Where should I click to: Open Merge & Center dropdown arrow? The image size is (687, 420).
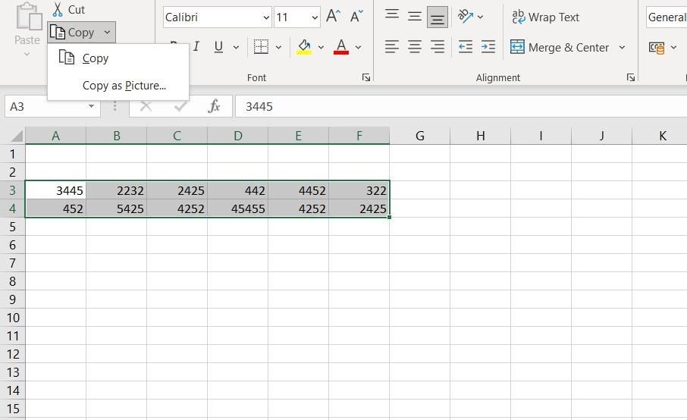click(x=622, y=47)
